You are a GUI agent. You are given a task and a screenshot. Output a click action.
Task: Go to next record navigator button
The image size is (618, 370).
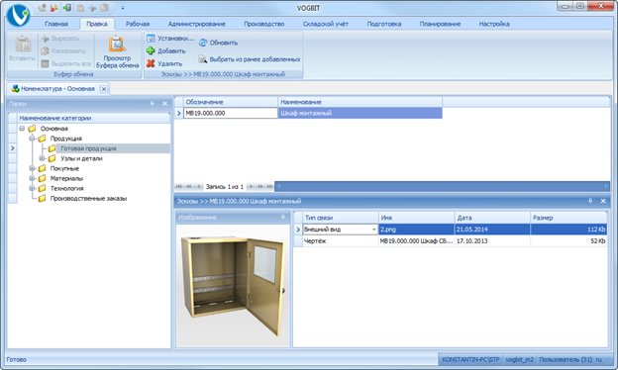coord(251,186)
